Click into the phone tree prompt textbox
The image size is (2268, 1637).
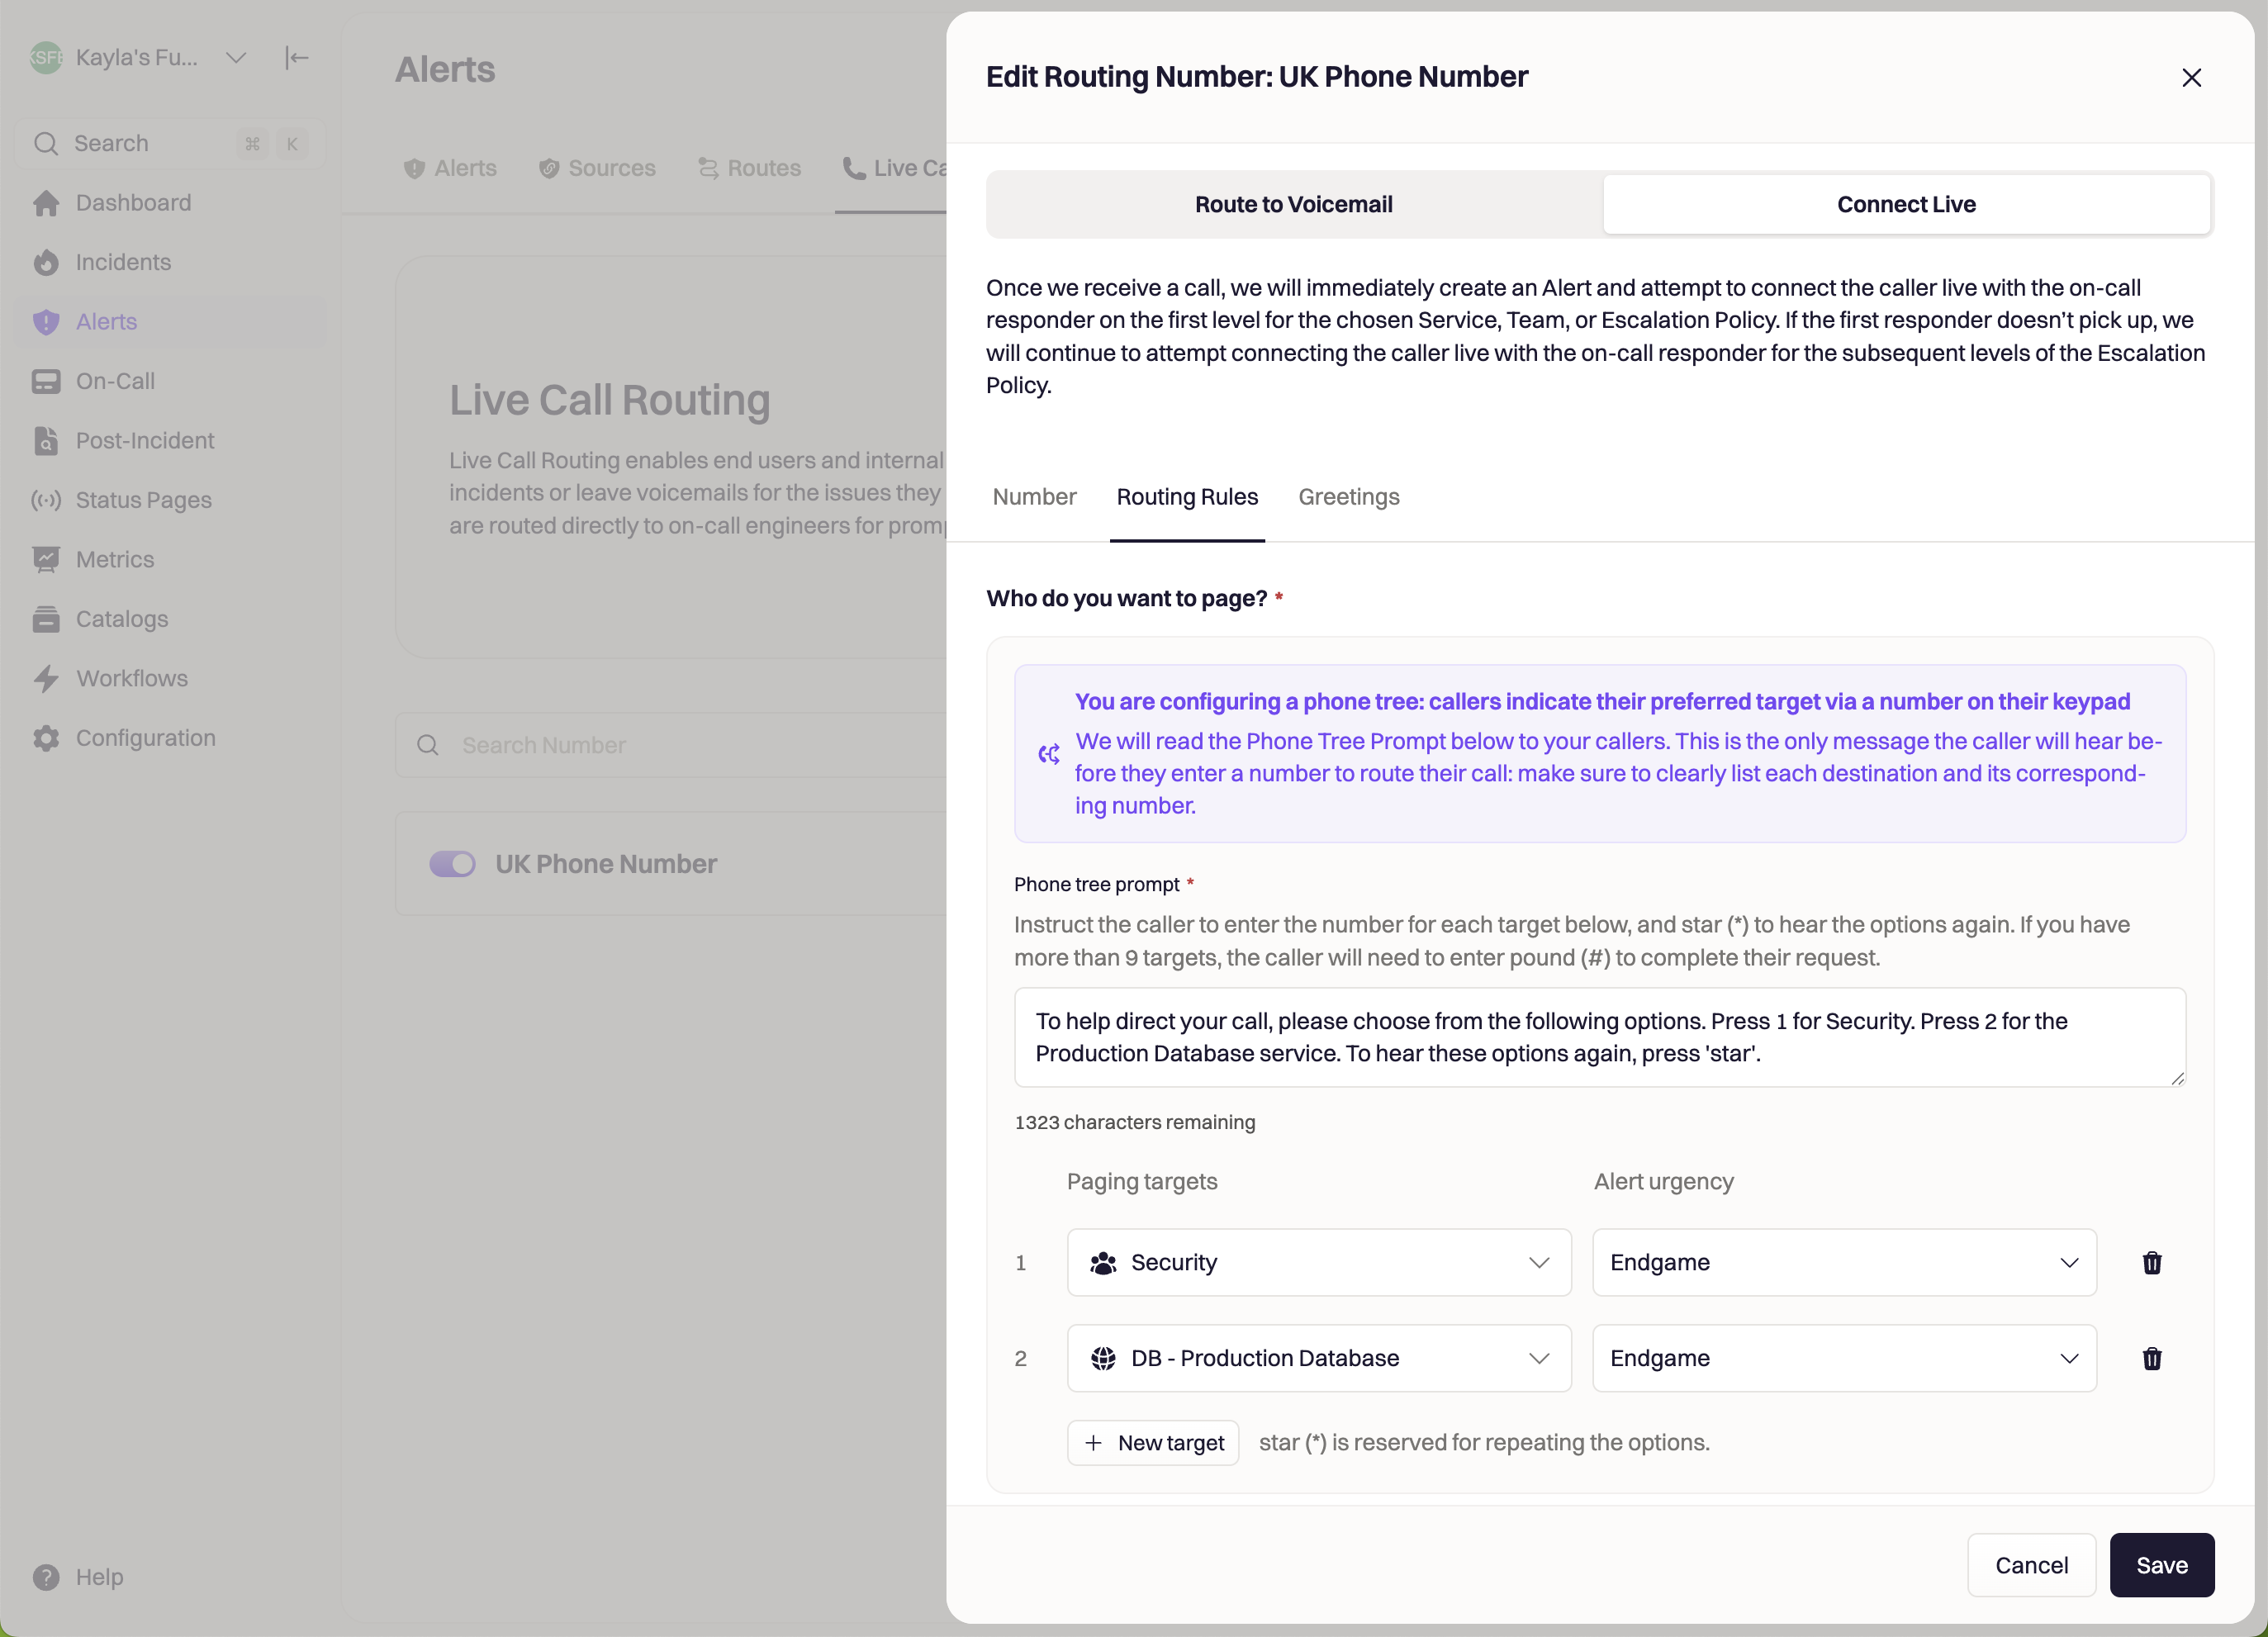[1598, 1037]
